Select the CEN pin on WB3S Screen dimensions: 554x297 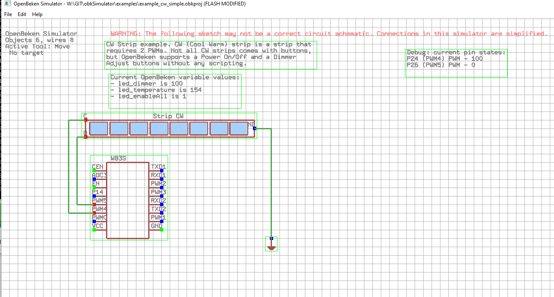(x=94, y=170)
